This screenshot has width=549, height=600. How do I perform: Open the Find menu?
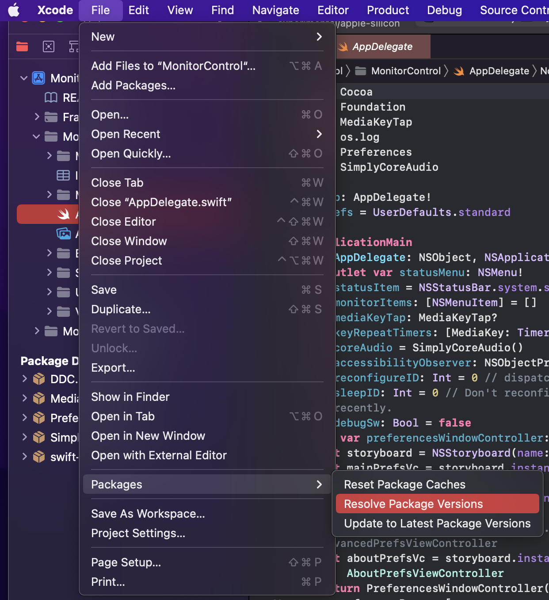point(223,10)
